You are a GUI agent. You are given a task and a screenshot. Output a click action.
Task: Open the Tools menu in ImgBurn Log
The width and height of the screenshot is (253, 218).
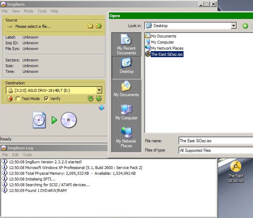point(27,155)
